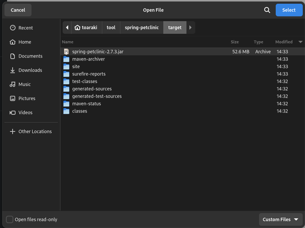Click the surefire-reports folder icon
The height and width of the screenshot is (228, 305).
pyautogui.click(x=66, y=74)
